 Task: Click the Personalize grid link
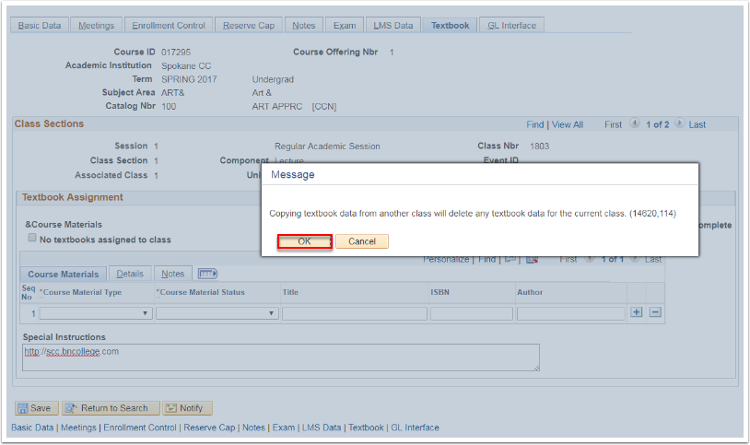[x=446, y=259]
